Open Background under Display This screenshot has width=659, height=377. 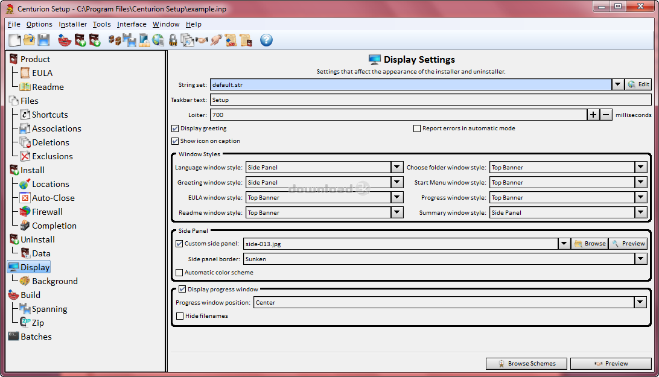[55, 281]
